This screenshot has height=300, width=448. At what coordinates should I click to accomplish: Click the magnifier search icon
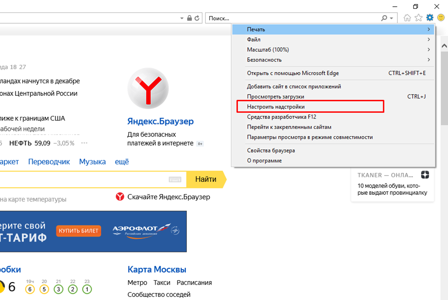[384, 18]
